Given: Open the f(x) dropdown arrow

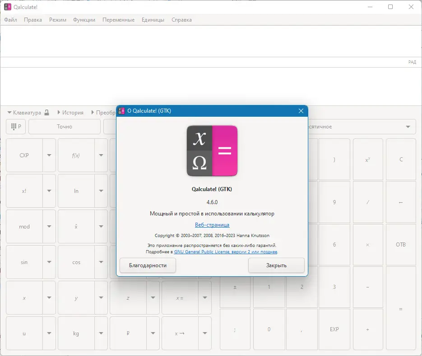Looking at the screenshot, I should (x=101, y=155).
